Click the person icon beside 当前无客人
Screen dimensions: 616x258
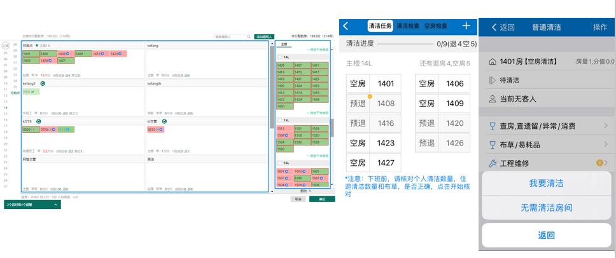pos(492,99)
